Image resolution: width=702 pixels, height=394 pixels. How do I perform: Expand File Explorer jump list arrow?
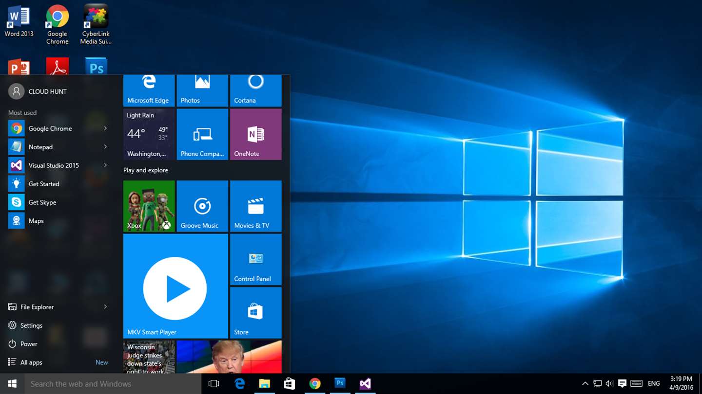click(105, 307)
